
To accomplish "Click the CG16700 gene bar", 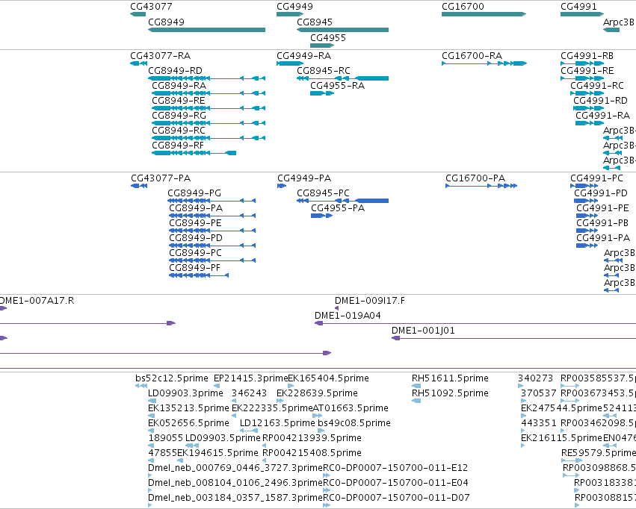I will click(x=484, y=14).
